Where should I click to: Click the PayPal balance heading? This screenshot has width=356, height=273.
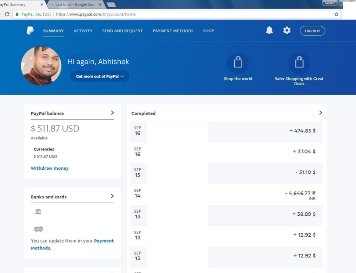tap(47, 113)
